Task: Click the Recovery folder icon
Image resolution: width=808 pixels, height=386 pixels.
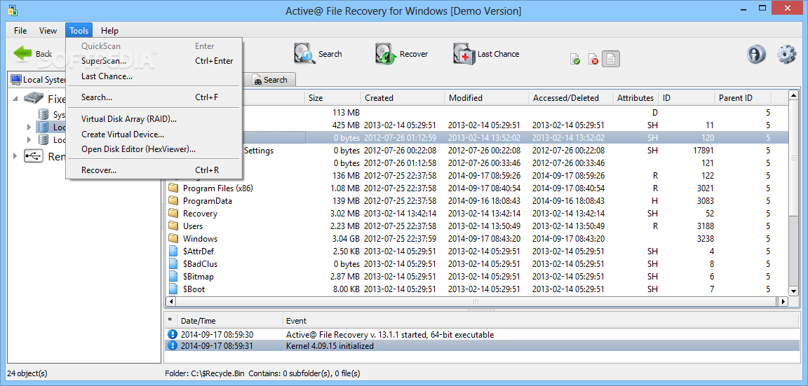Action: click(x=173, y=213)
